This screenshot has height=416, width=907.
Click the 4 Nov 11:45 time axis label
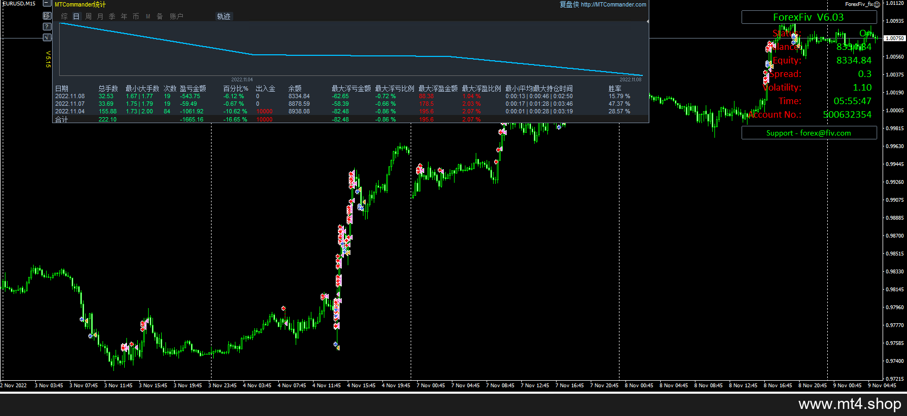(327, 386)
